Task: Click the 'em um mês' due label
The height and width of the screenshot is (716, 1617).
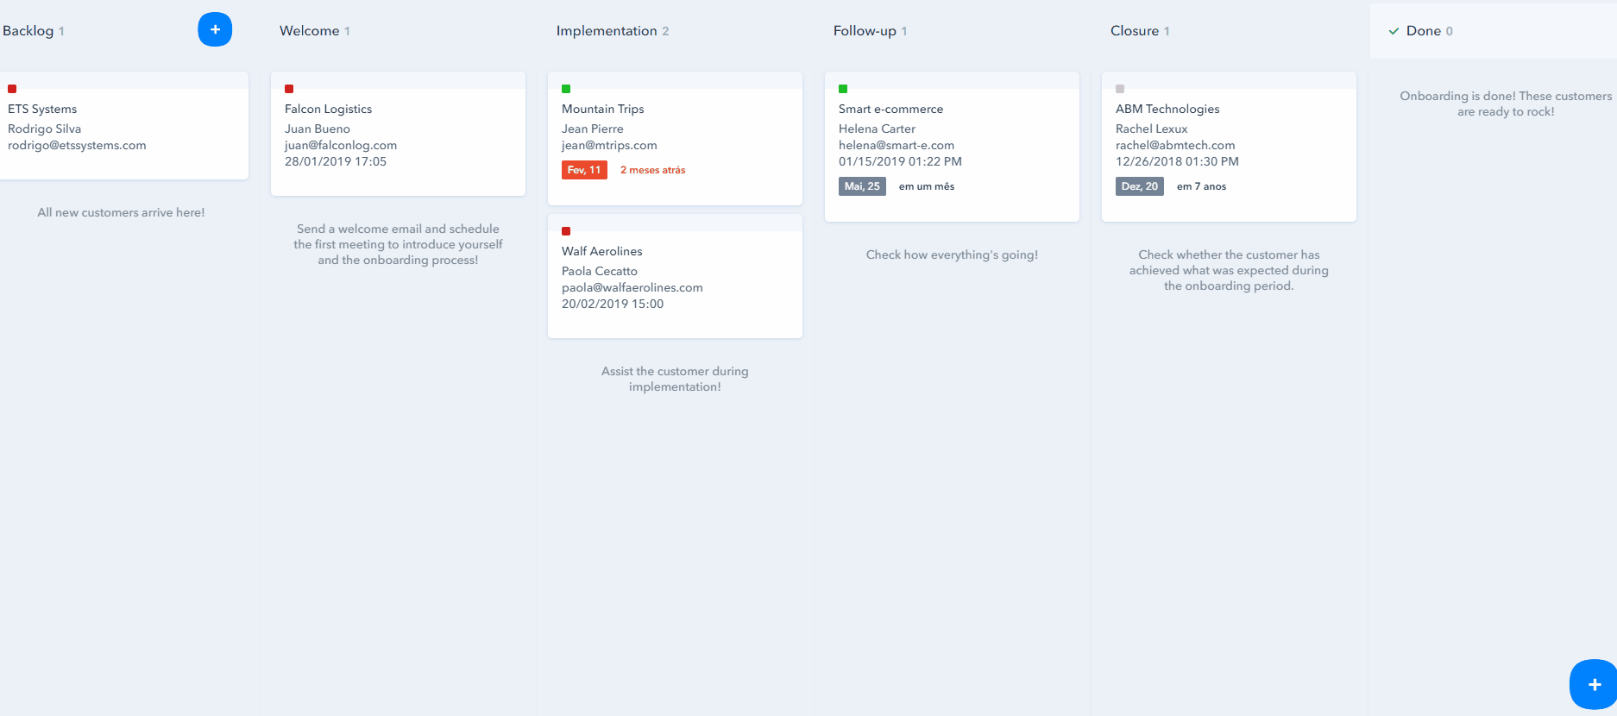Action: click(x=927, y=186)
